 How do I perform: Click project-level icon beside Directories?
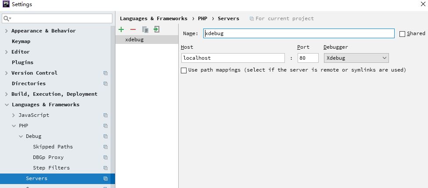[x=105, y=83]
